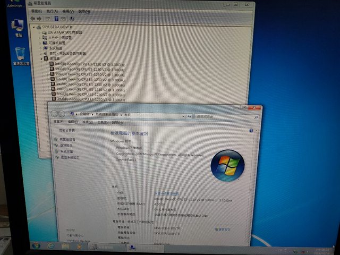This screenshot has width=340, height=255.
Task: Open the Computer desktop icon
Action: [18, 25]
